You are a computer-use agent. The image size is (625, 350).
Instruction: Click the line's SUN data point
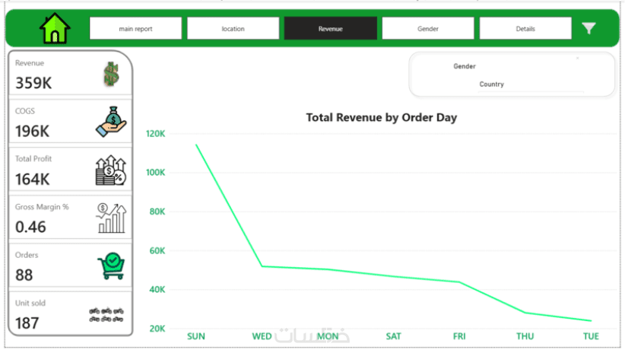196,145
